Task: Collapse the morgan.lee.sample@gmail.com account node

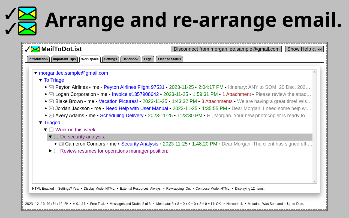Action: click(35, 73)
